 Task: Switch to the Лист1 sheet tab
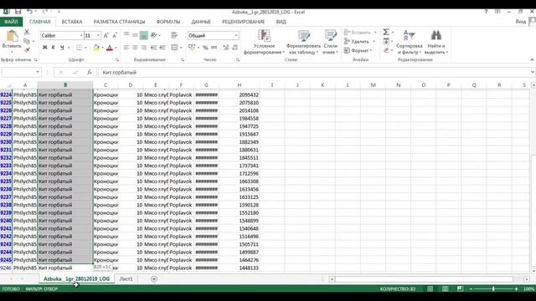click(126, 278)
